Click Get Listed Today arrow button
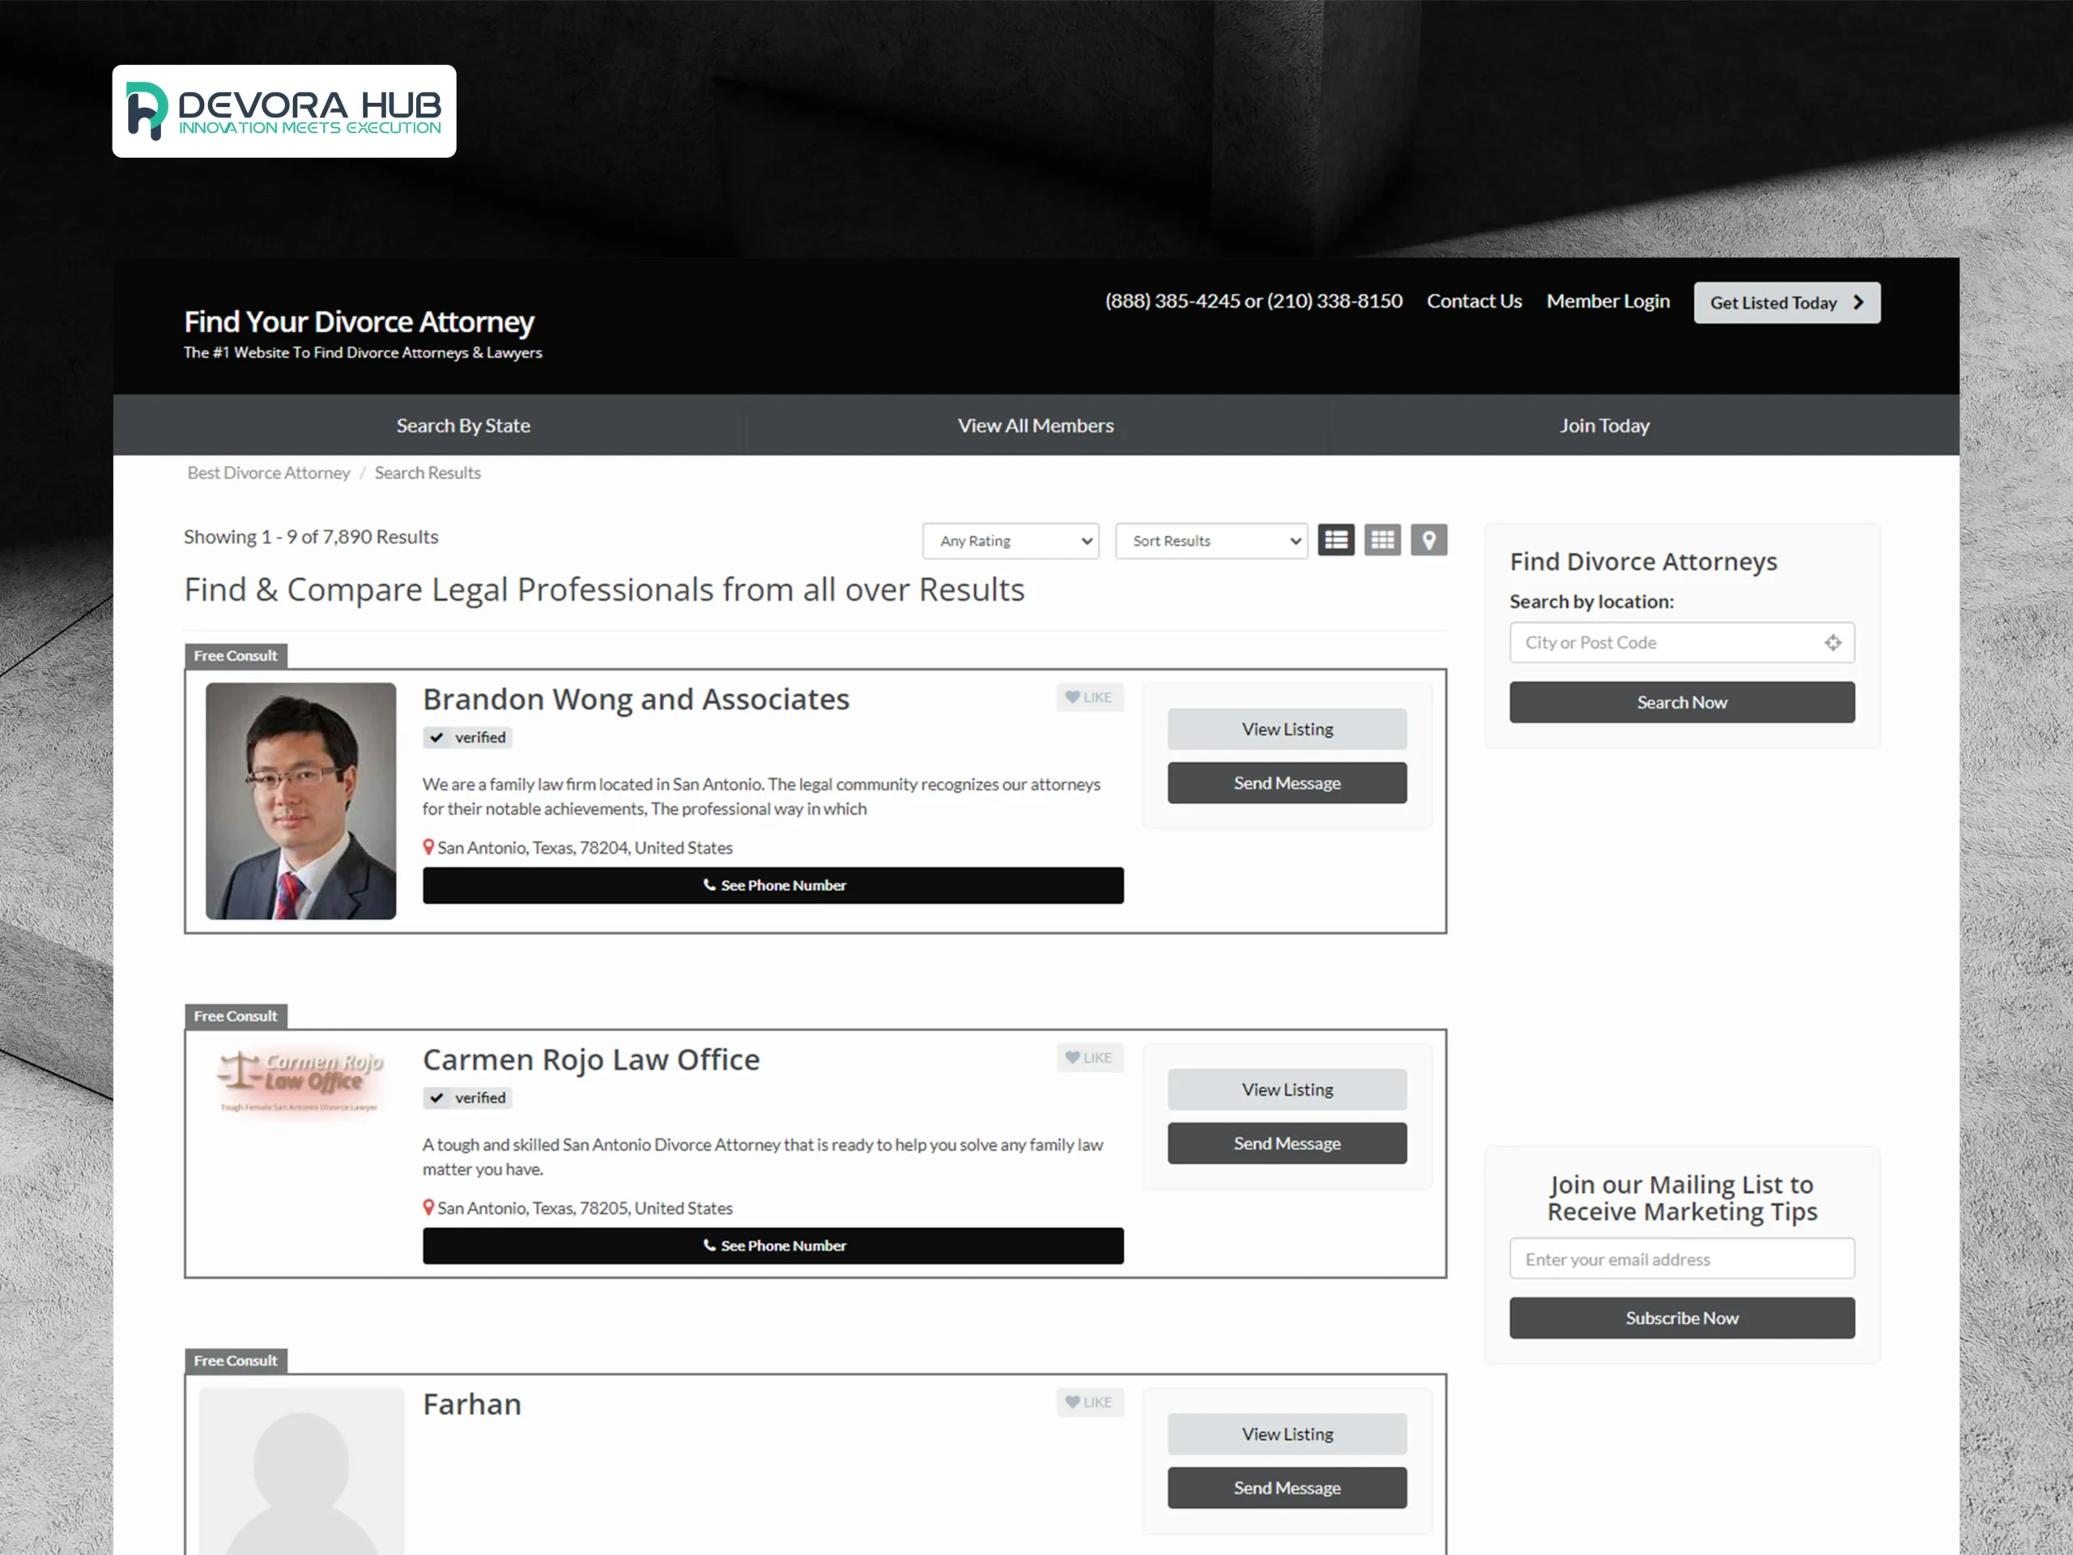This screenshot has height=1555, width=2073. [1786, 303]
